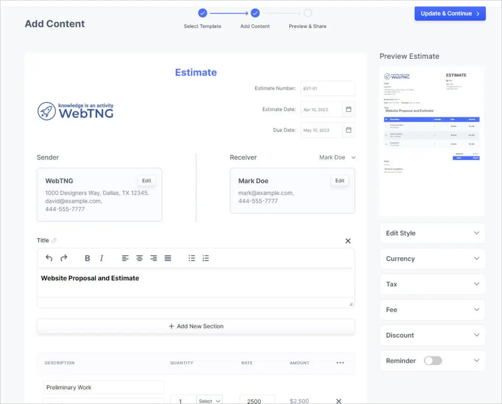Click the Undo icon in the Title editor
The width and height of the screenshot is (502, 404).
[49, 258]
